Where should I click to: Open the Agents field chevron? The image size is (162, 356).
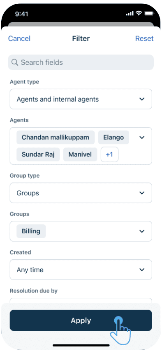(142, 138)
